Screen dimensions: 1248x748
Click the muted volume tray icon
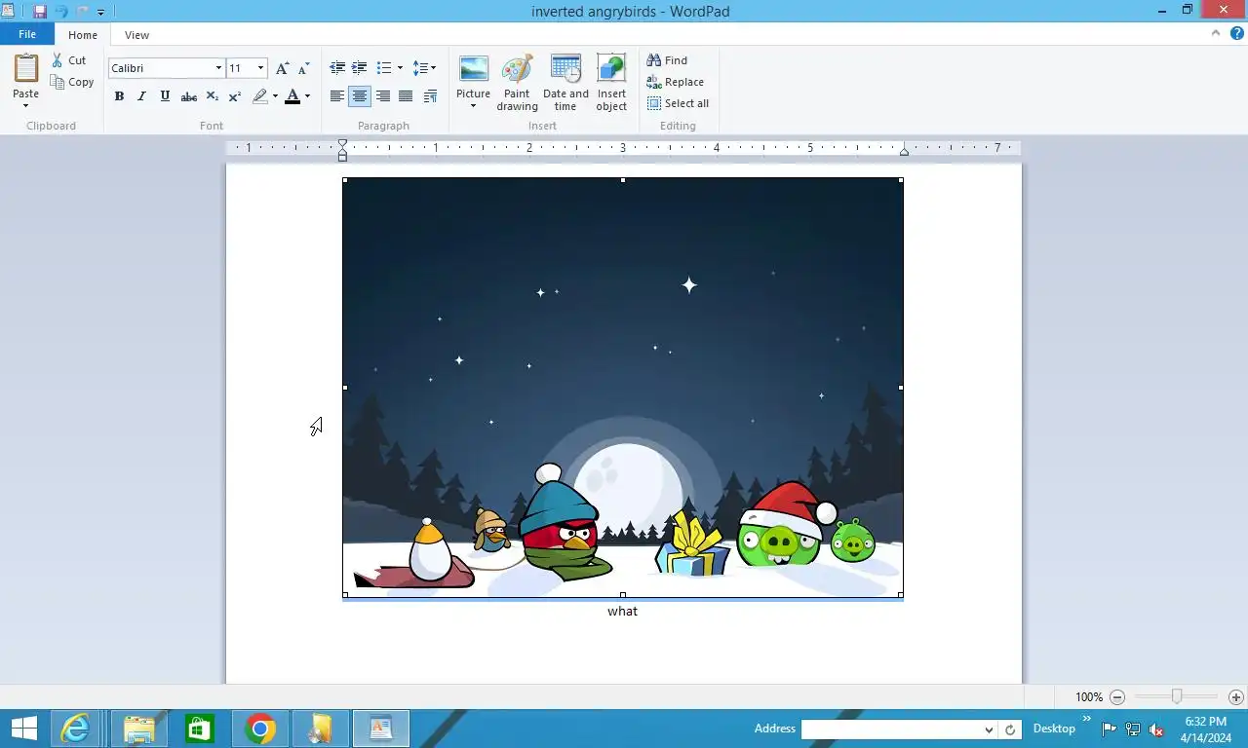pyautogui.click(x=1156, y=729)
